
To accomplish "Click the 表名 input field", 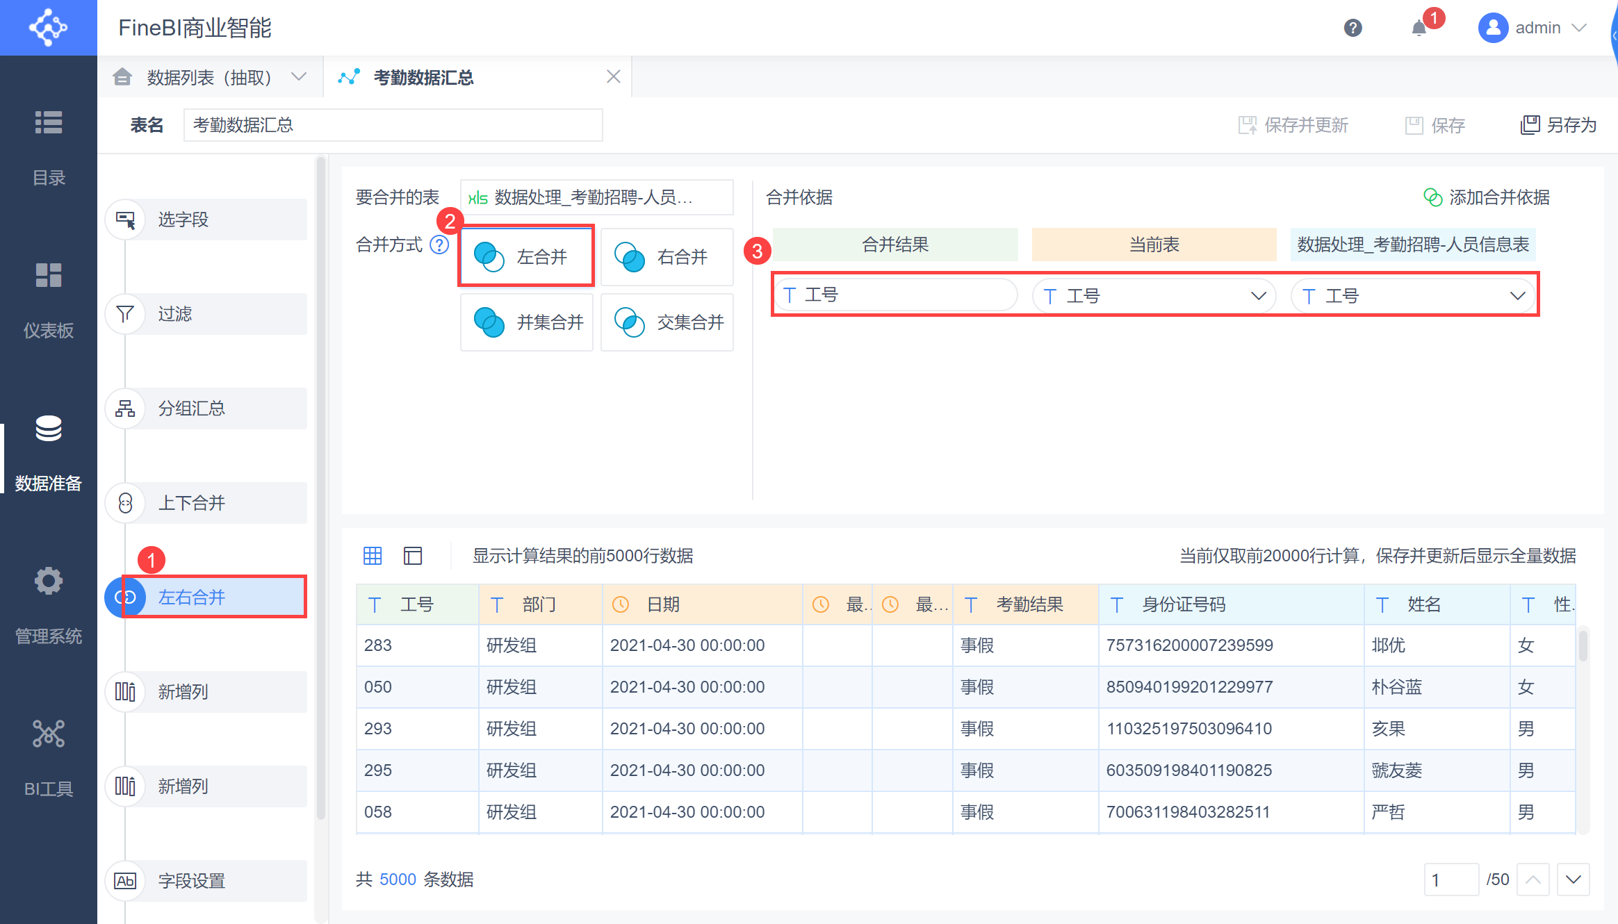I will point(393,125).
